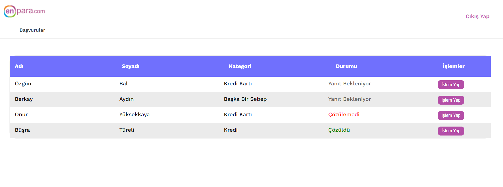Screen dimensions: 503x187
Task: Click İşlem Yap for Büşra Türeli
Action: point(451,131)
